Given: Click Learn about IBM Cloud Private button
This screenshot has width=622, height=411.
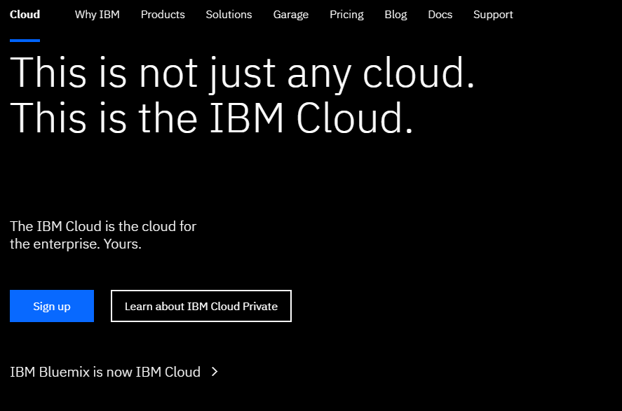Looking at the screenshot, I should [201, 306].
